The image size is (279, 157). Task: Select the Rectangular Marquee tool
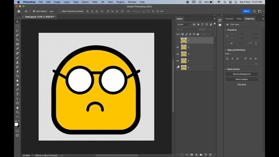[17, 26]
